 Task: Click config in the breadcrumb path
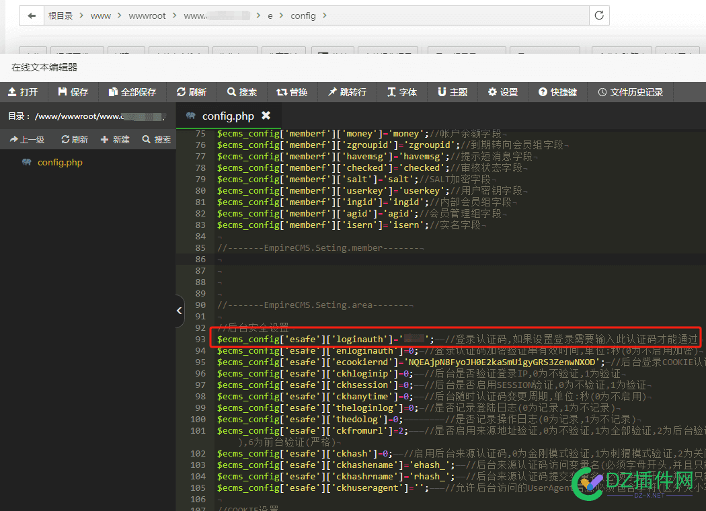(303, 15)
